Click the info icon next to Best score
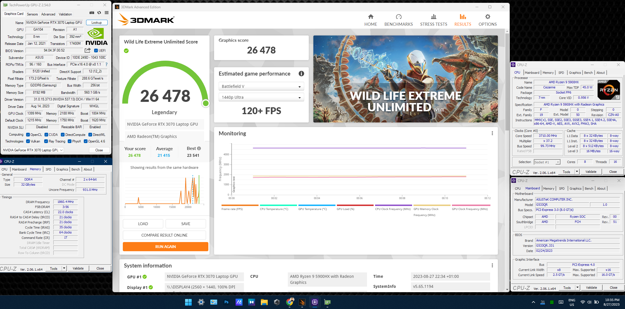 click(x=199, y=148)
